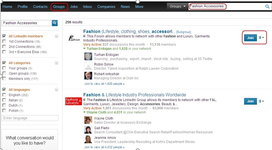Viewport: 272px width, 150px height.
Task: Open the Companies menu
Action: [x=106, y=7]
